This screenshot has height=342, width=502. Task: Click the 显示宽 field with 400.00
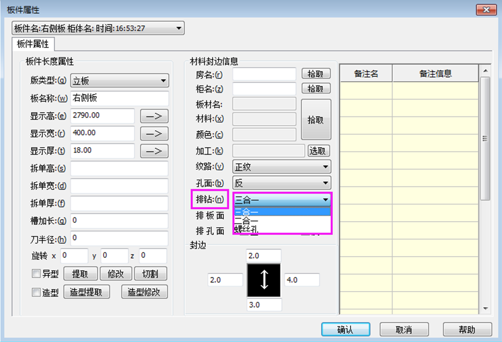coord(103,133)
